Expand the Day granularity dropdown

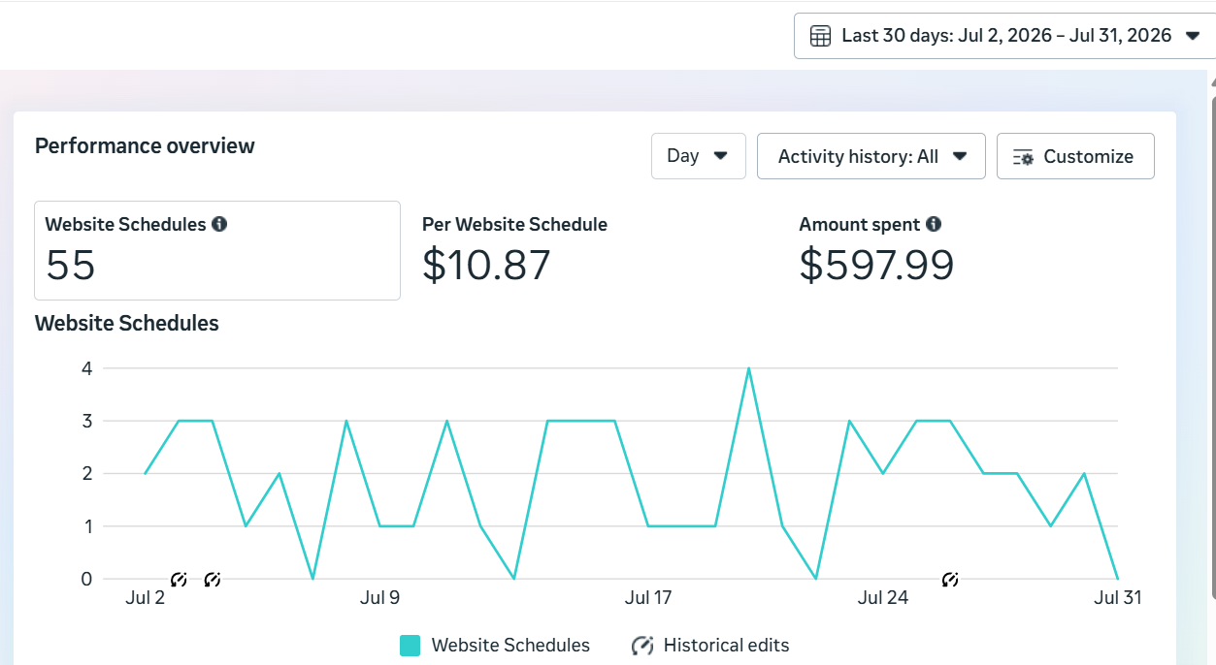point(699,156)
